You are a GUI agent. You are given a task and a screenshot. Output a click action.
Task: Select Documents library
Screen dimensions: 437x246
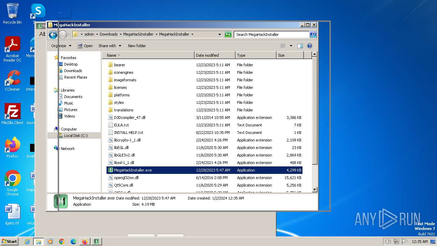73,97
